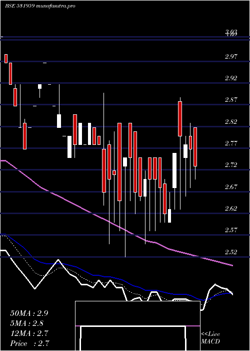Image resolution: width=250 pixels, height=351 pixels.
Task: Click the first red candle at top left
Action: coord(6,59)
